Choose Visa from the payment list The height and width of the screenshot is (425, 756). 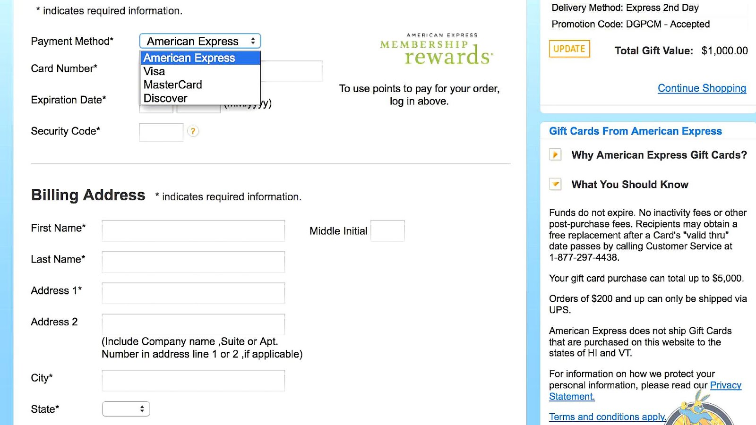pyautogui.click(x=200, y=71)
